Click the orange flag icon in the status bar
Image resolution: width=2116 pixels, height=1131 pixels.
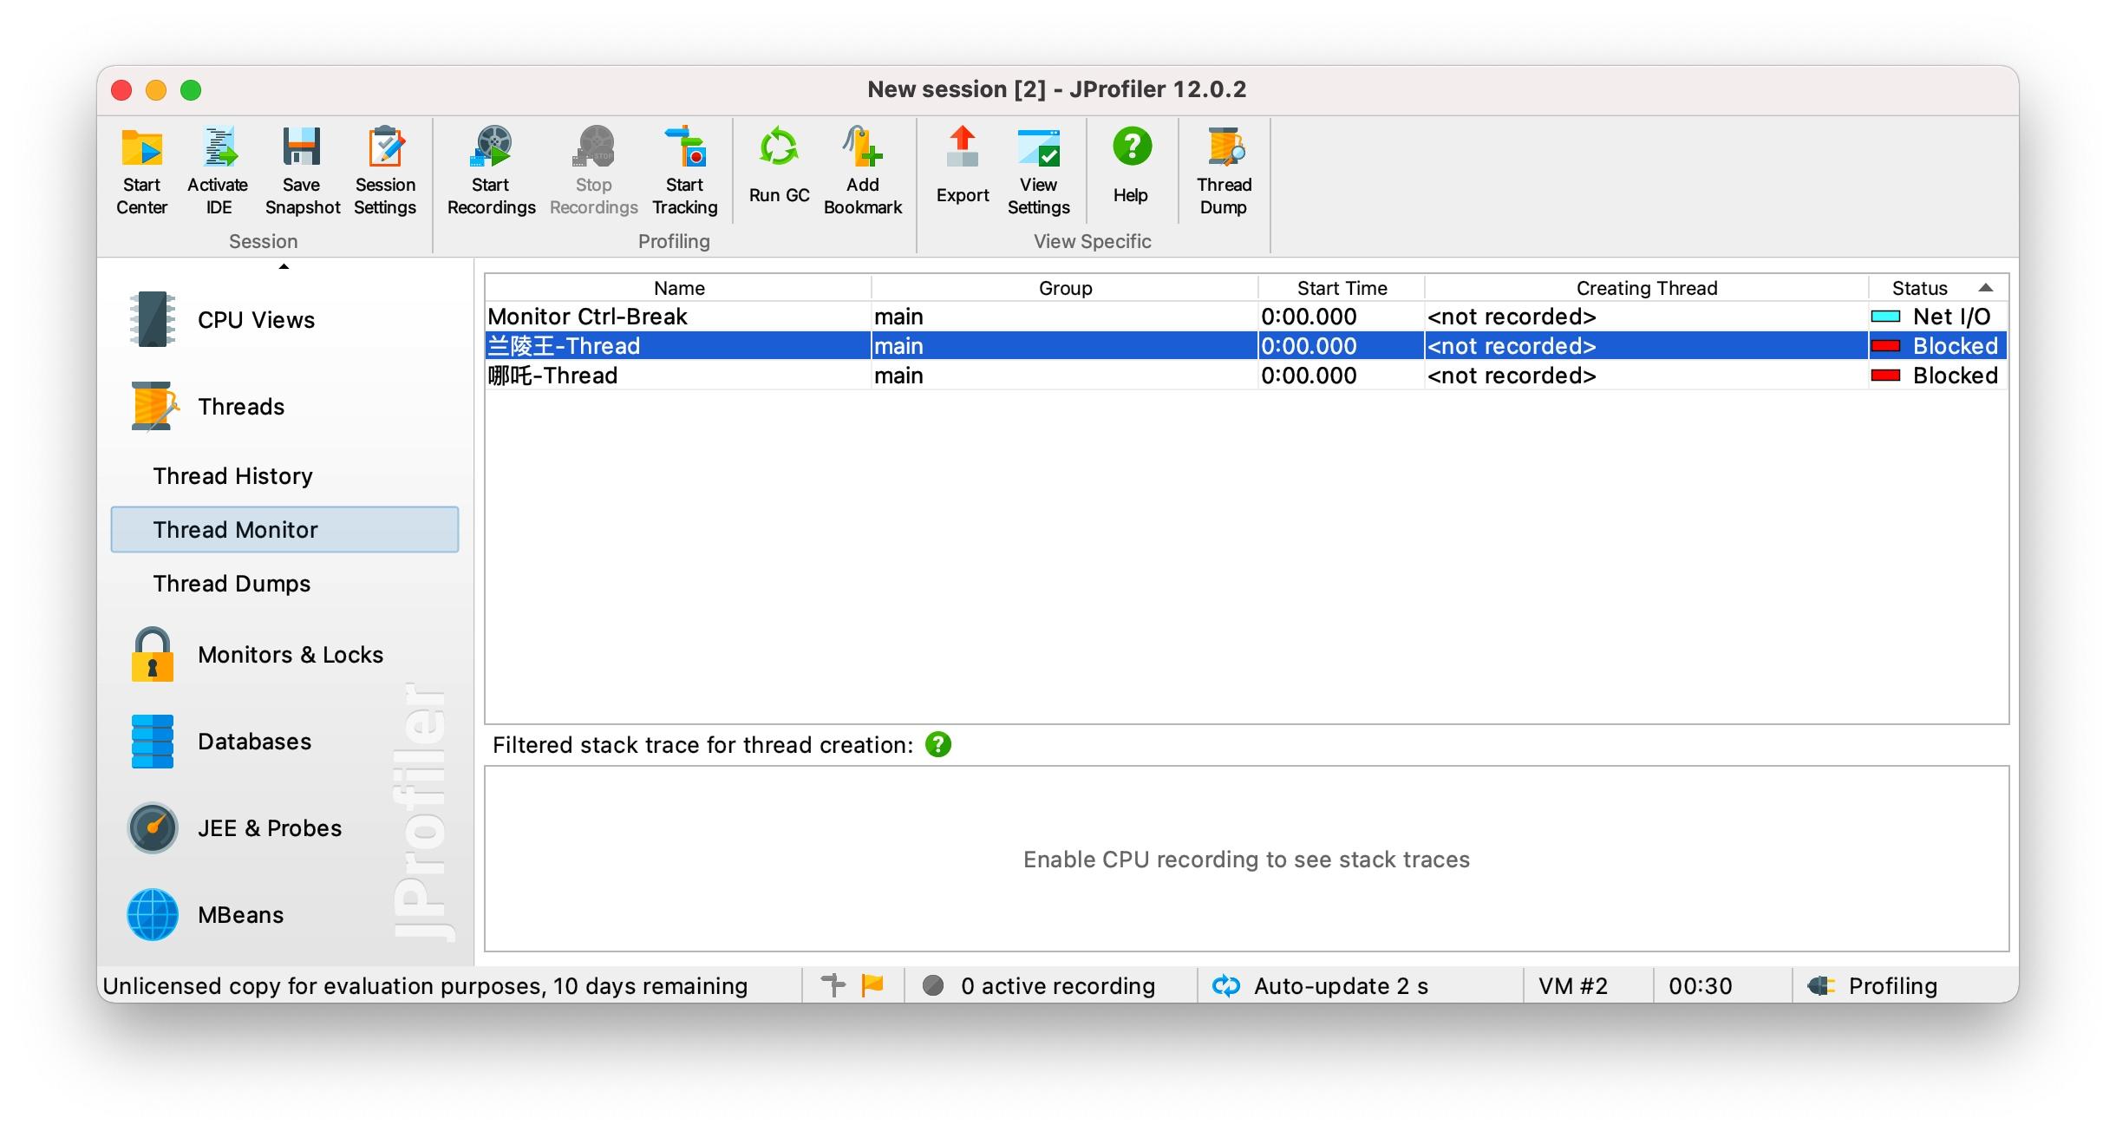click(872, 984)
